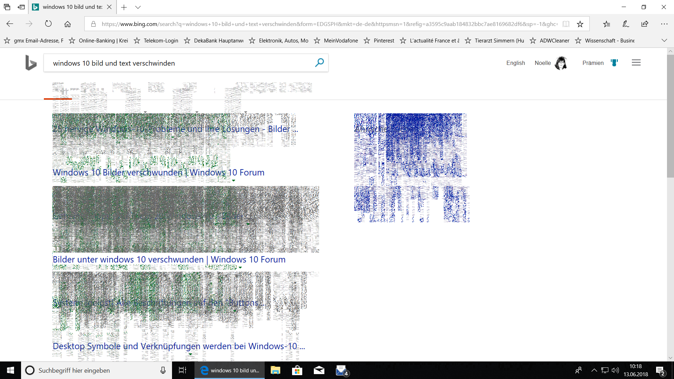Click the scrollbar down arrow
Screen dimensions: 674x379
[x=670, y=358]
